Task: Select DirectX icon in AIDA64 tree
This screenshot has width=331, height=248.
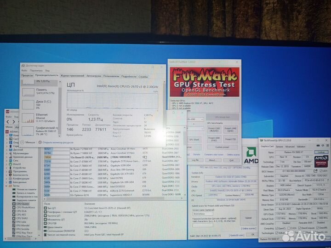Action: (11, 164)
